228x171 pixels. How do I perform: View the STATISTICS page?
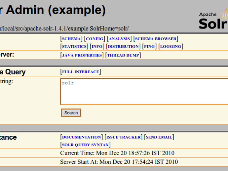(x=74, y=47)
